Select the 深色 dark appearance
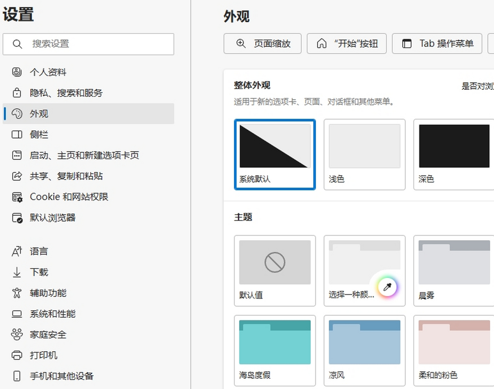Screen dimensions: 494x389 [x=454, y=155]
